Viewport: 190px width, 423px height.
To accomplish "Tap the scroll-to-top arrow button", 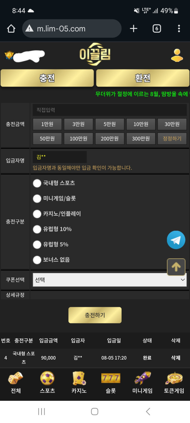I will (176, 267).
